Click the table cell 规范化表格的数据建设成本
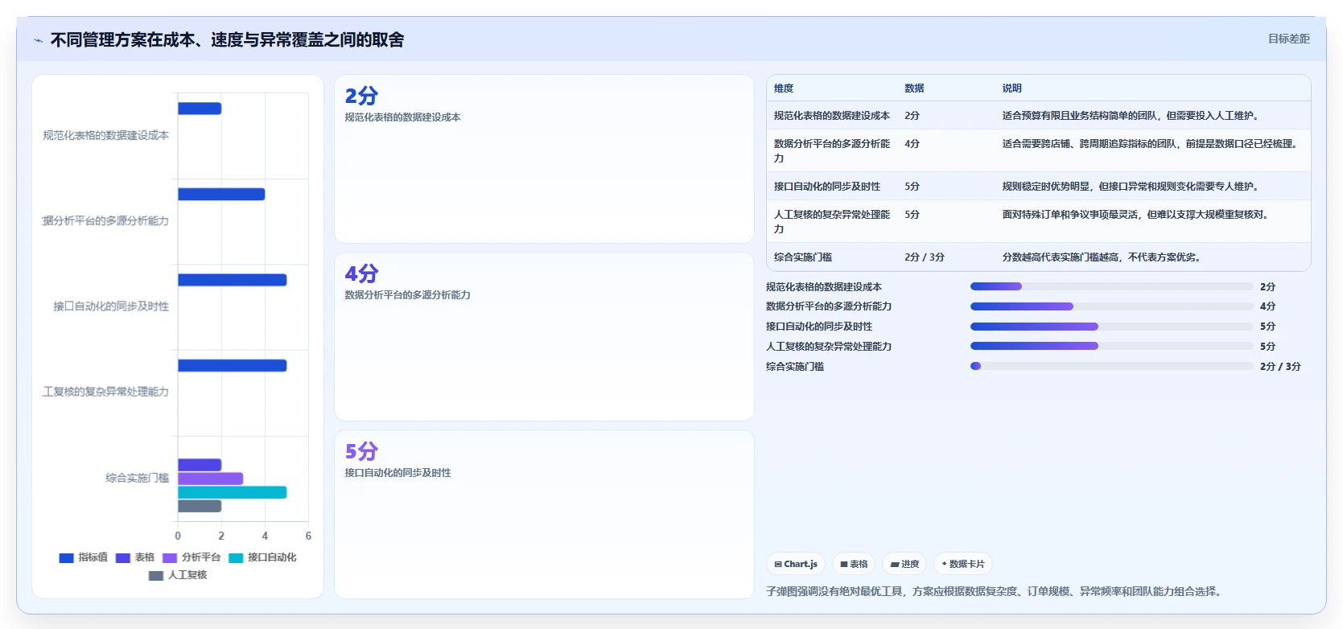Viewport: 1343px width, 629px height. [832, 116]
